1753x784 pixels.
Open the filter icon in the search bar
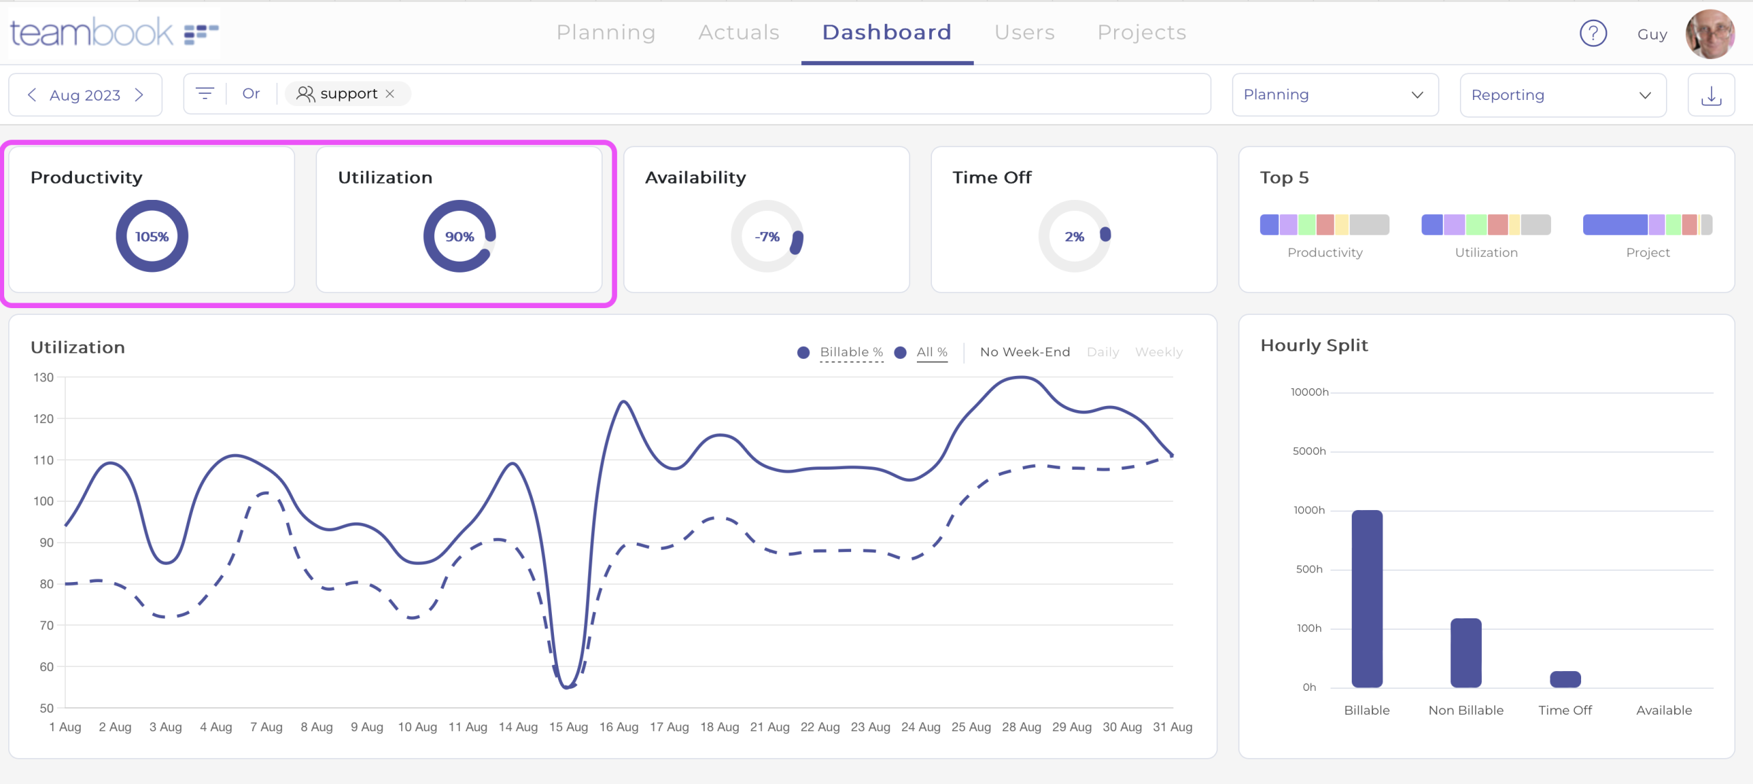tap(205, 94)
